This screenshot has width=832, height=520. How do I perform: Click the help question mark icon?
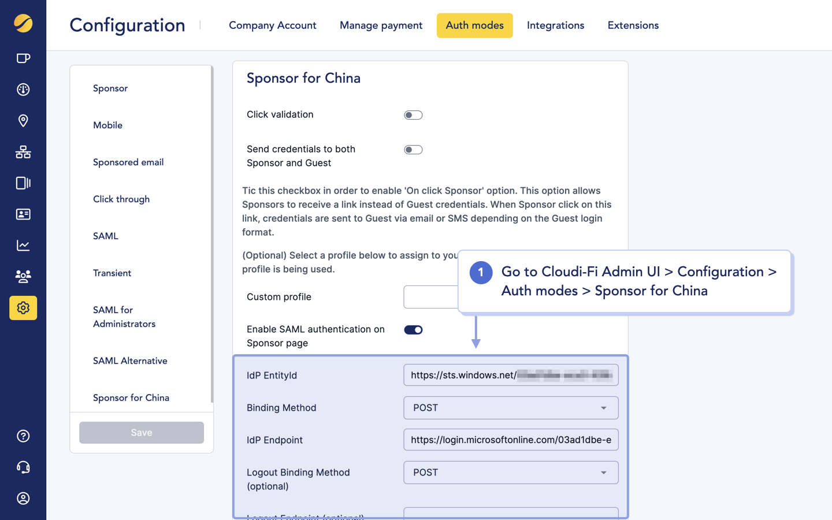click(x=23, y=436)
